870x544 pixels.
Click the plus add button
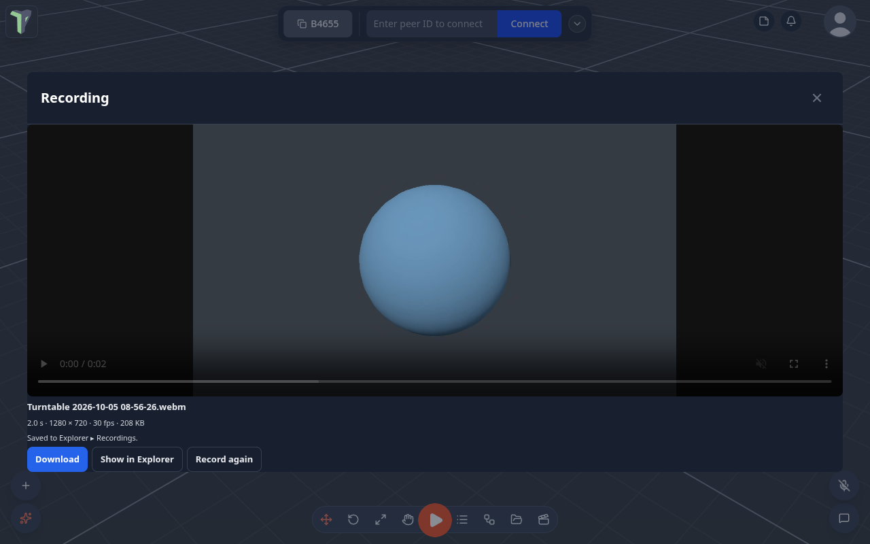[x=26, y=486]
